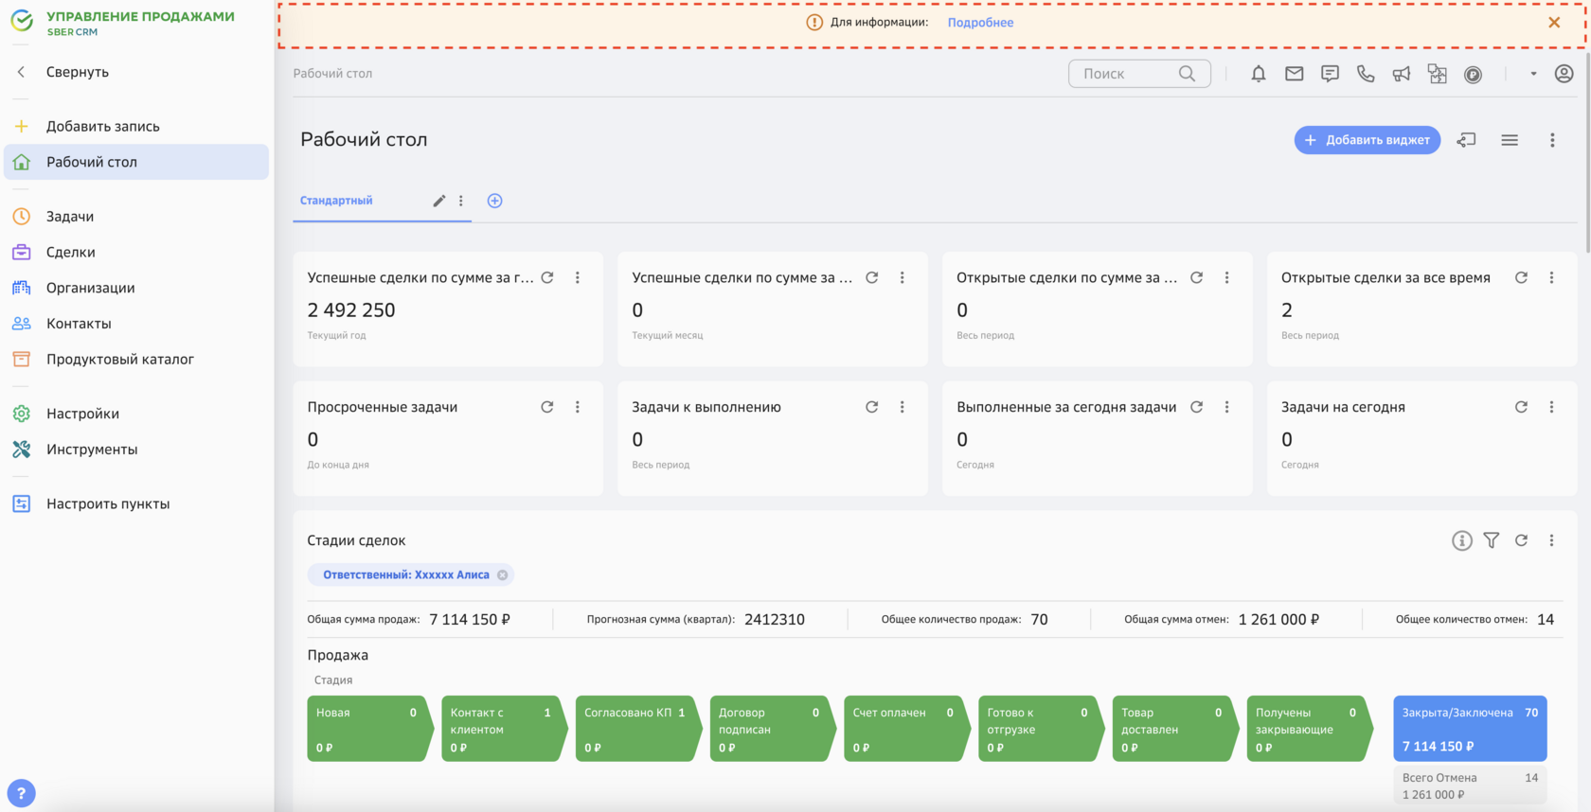Show info for Стадии сделок widget
This screenshot has height=812, width=1591.
pyautogui.click(x=1462, y=540)
